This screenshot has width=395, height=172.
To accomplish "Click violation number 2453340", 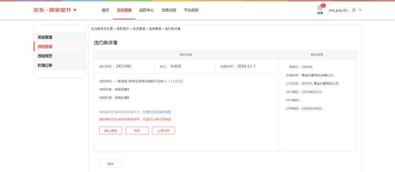I will pos(123,66).
